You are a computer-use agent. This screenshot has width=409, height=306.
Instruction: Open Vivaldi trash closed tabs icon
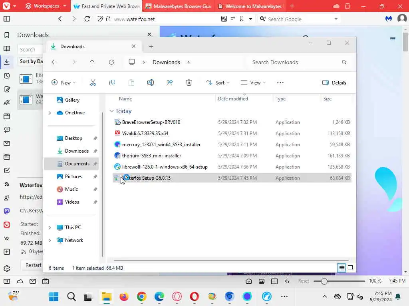347,6
